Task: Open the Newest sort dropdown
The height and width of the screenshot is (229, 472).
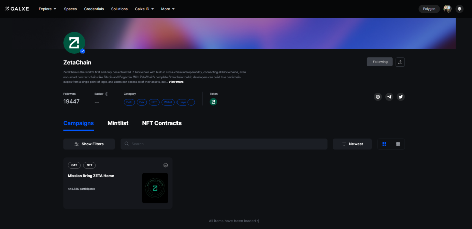Action: [352, 144]
